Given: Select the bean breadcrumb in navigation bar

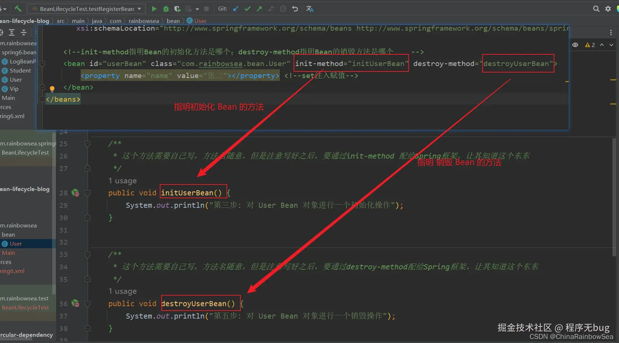Looking at the screenshot, I should (173, 21).
